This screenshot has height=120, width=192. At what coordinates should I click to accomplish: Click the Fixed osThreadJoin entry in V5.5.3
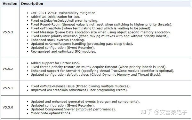coord(91,28)
